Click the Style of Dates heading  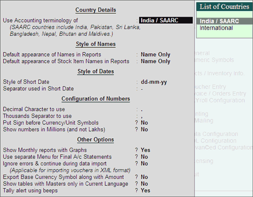[x=96, y=71]
